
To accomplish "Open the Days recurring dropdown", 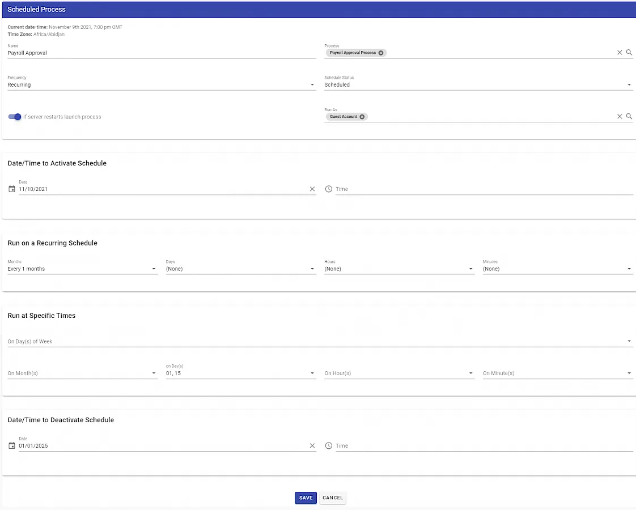I will (241, 269).
